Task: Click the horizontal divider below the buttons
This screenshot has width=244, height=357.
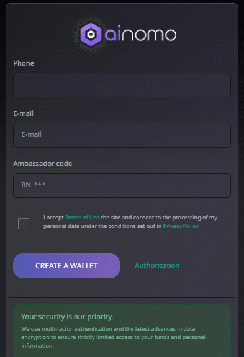Action: [122, 297]
